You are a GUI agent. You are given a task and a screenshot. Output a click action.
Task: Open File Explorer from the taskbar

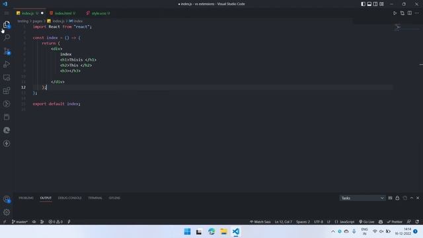tap(223, 231)
